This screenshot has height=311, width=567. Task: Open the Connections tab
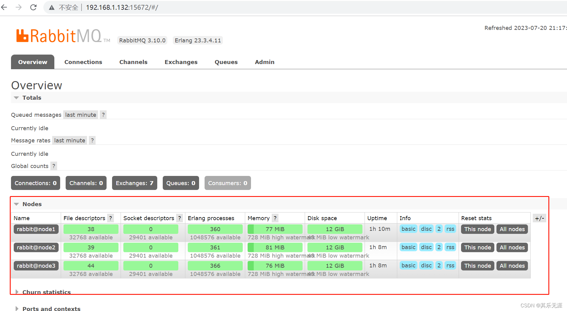tap(83, 62)
